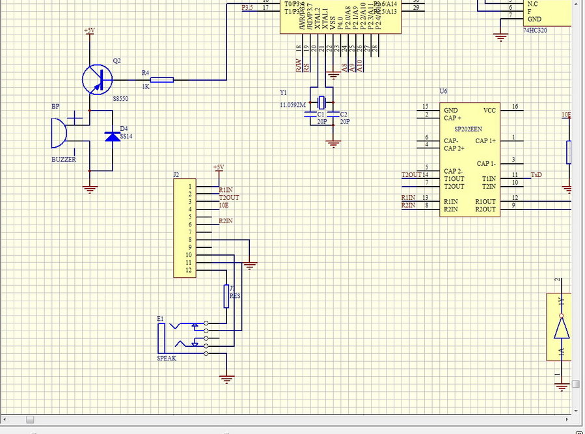585x434 pixels.
Task: Select the ground symbol under crystal capacitors
Action: 333,142
